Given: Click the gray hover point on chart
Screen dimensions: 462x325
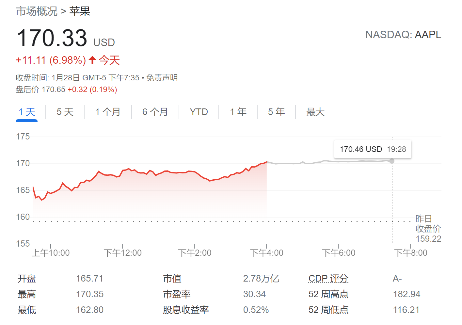Looking at the screenshot, I should (x=392, y=161).
